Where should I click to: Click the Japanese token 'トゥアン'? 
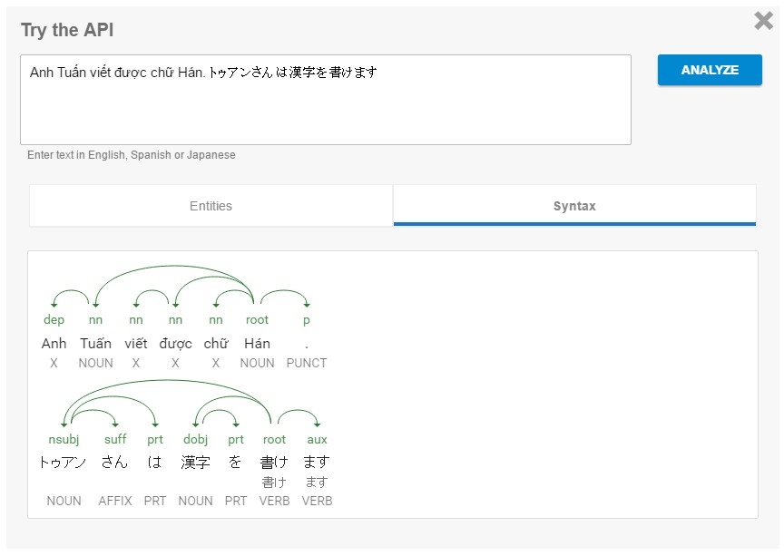click(x=64, y=463)
